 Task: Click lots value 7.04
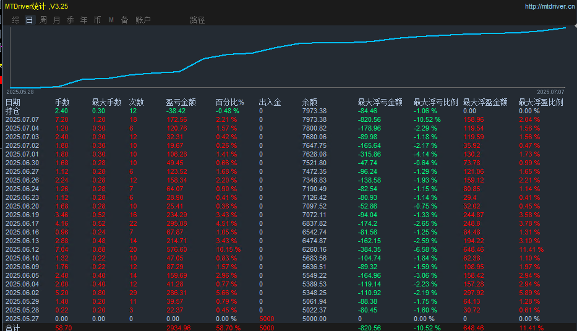61,249
